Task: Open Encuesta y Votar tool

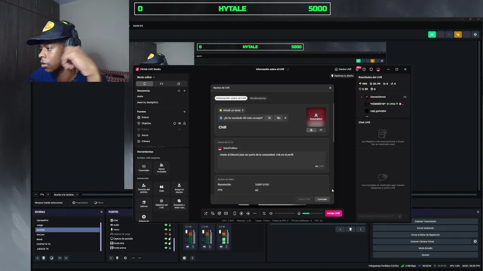Action: point(179,204)
